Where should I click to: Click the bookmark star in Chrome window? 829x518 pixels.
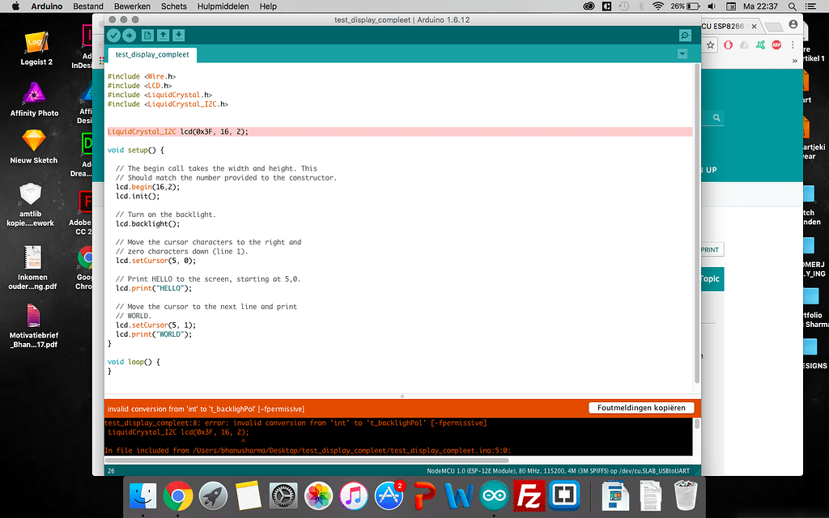[711, 45]
